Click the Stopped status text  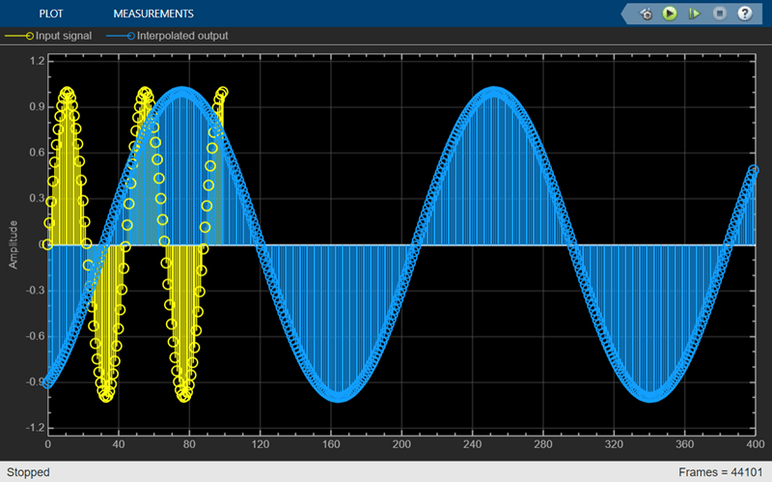coord(28,472)
